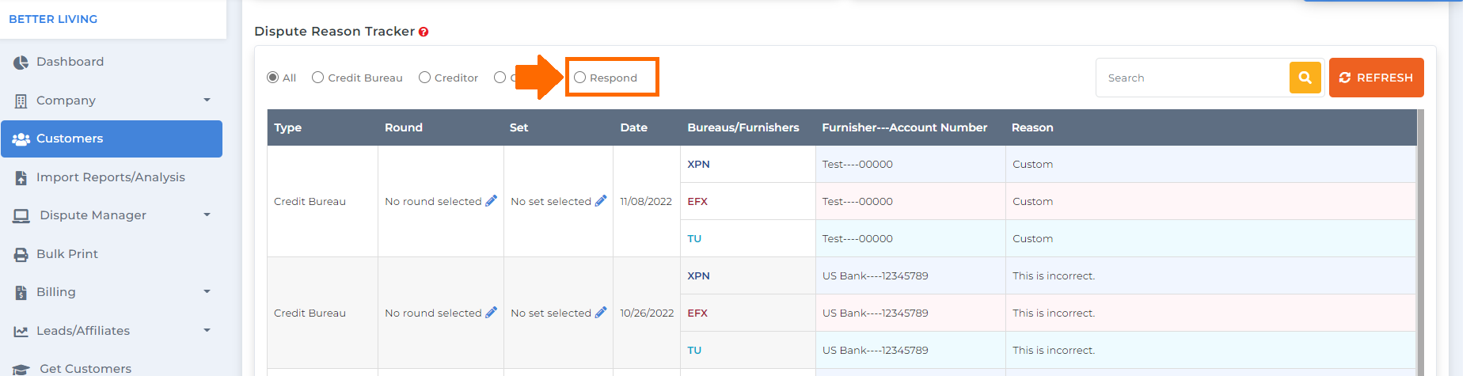Click the XPN bureau link for US Bank----12345789
The height and width of the screenshot is (376, 1474).
698,276
